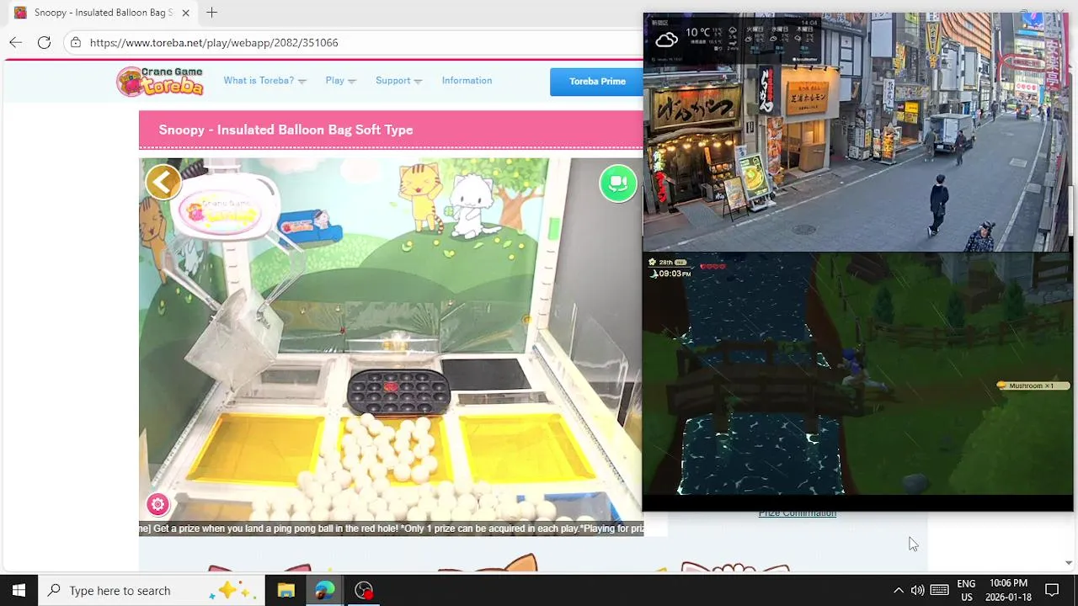Open crane game settings gear
Viewport: 1078px width, 606px height.
tap(157, 504)
